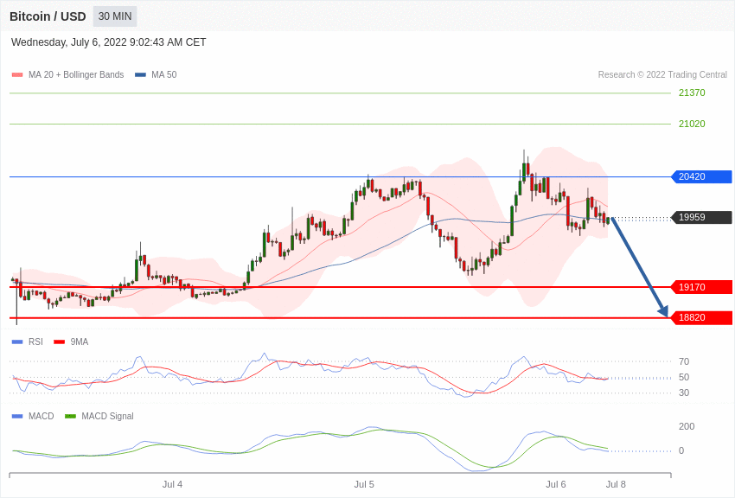Click the MACD 200 axis value
Viewport: 735px width, 498px height.
tap(687, 426)
